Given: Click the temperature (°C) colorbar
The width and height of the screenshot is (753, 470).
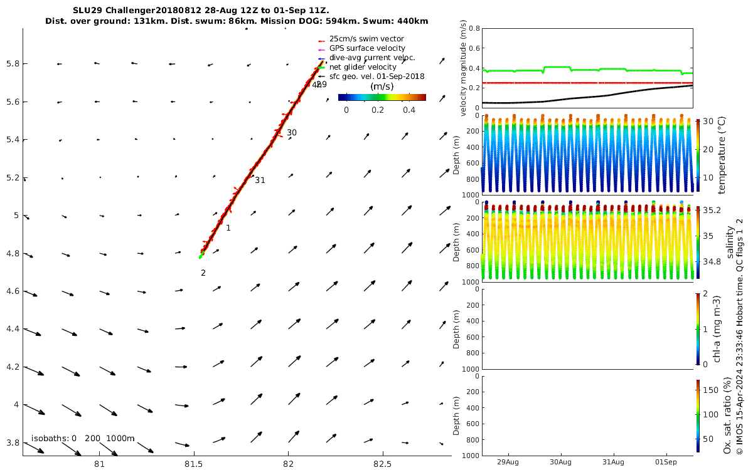Looking at the screenshot, I should coord(697,155).
